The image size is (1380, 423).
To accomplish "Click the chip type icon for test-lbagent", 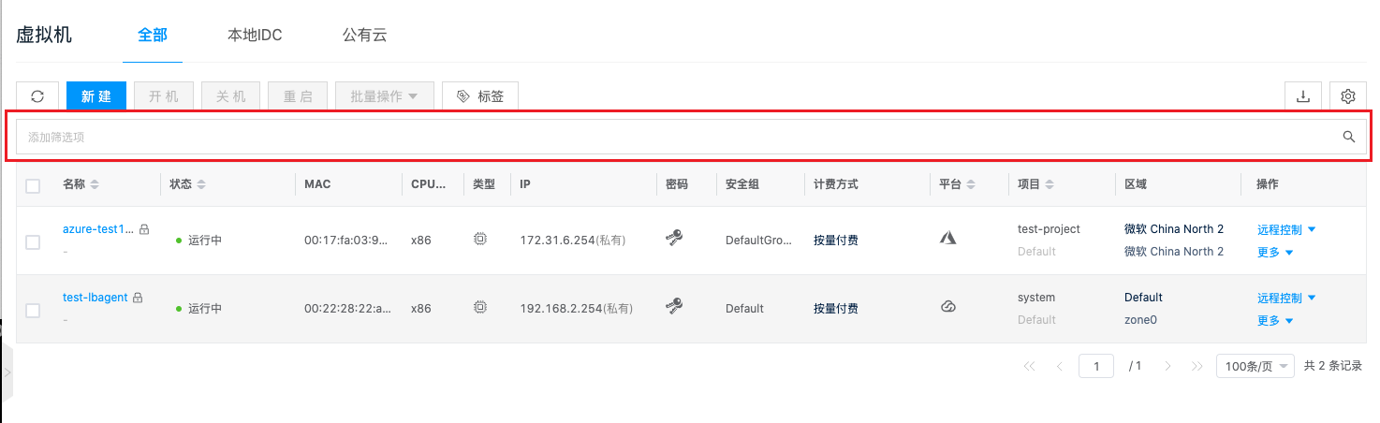I will pyautogui.click(x=480, y=307).
